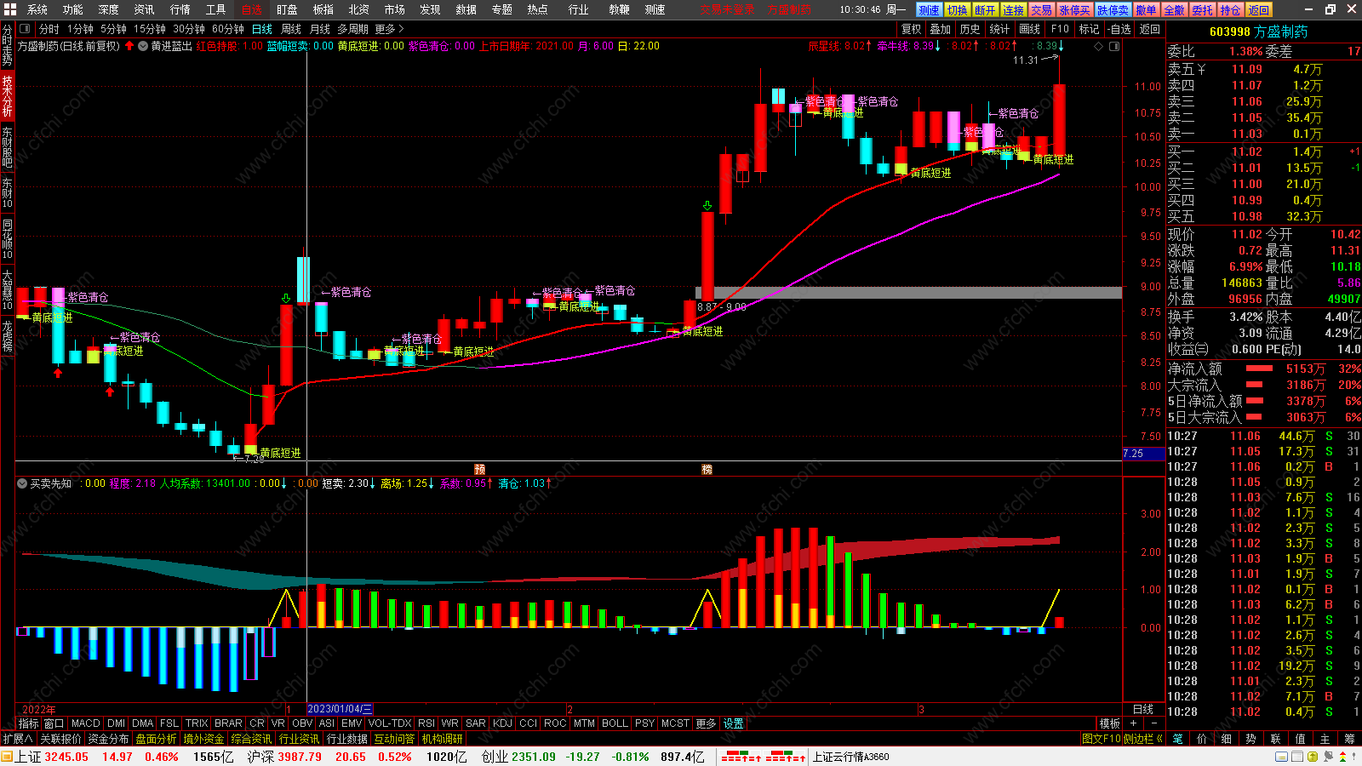Viewport: 1362px width, 766px height.
Task: Open the main grid menu icon
Action: pos(9,9)
